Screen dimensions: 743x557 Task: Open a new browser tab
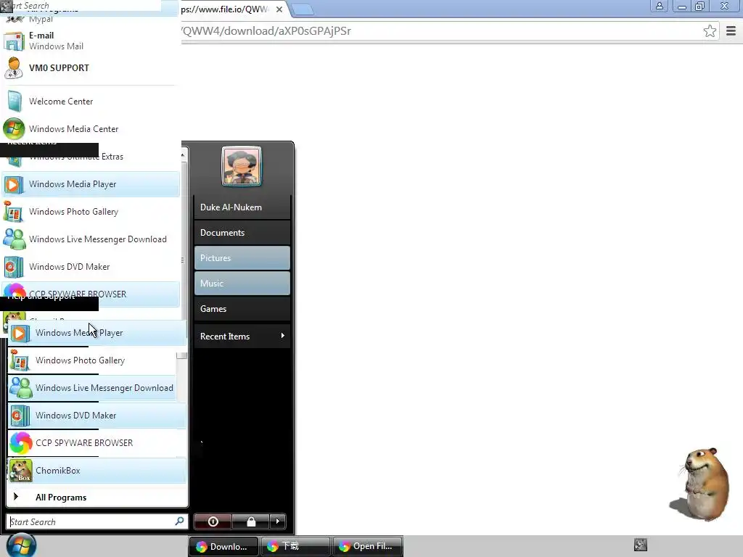[x=301, y=9]
